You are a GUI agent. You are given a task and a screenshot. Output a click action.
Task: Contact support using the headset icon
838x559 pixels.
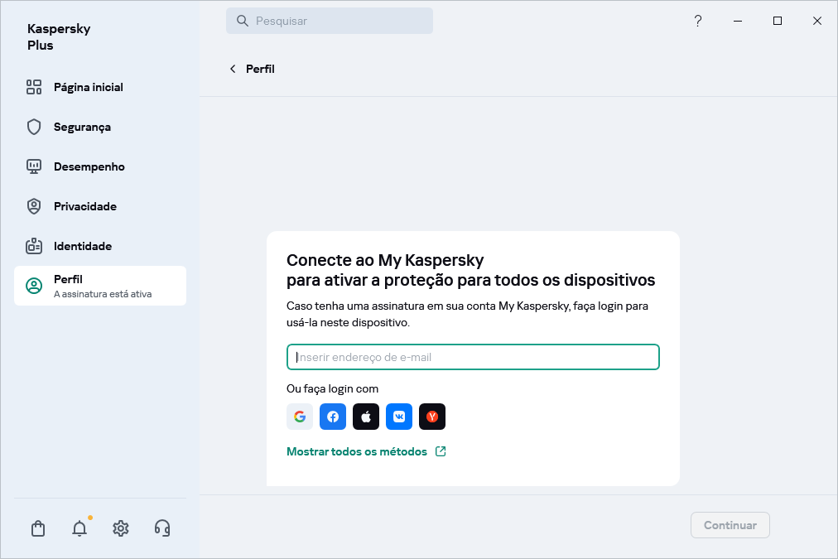coord(161,528)
